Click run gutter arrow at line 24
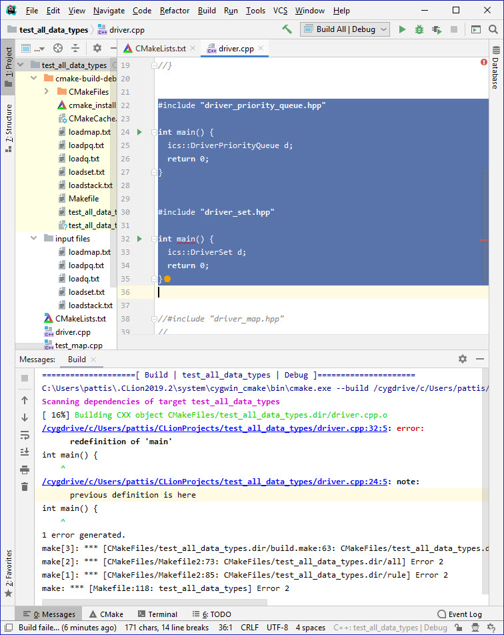Image resolution: width=504 pixels, height=635 pixels. pos(140,132)
